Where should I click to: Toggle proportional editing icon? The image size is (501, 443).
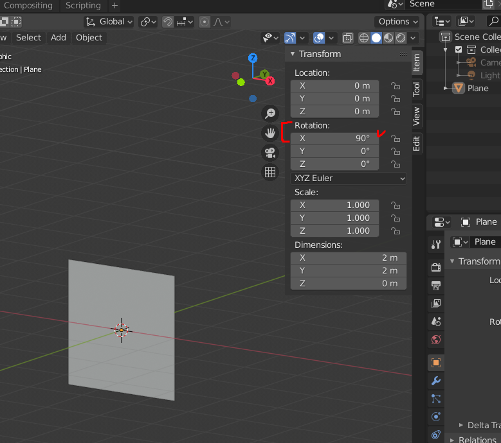click(x=205, y=22)
